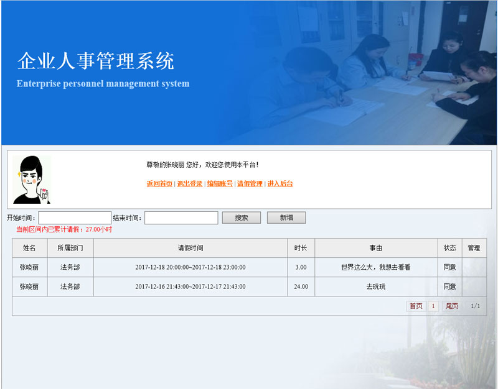This screenshot has width=498, height=389.
Task: Click the 退出登录 link
Action: point(190,183)
